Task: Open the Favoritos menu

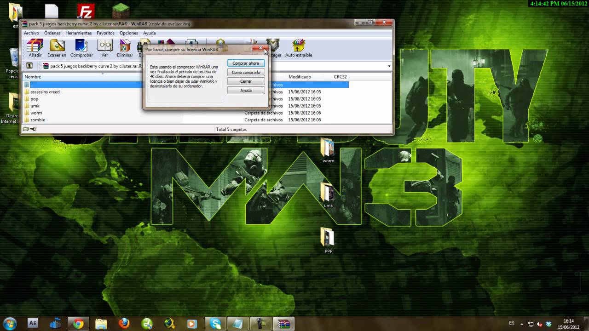Action: [x=105, y=33]
